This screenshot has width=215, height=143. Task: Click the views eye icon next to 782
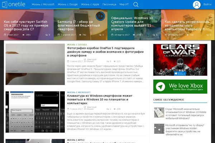80,35
